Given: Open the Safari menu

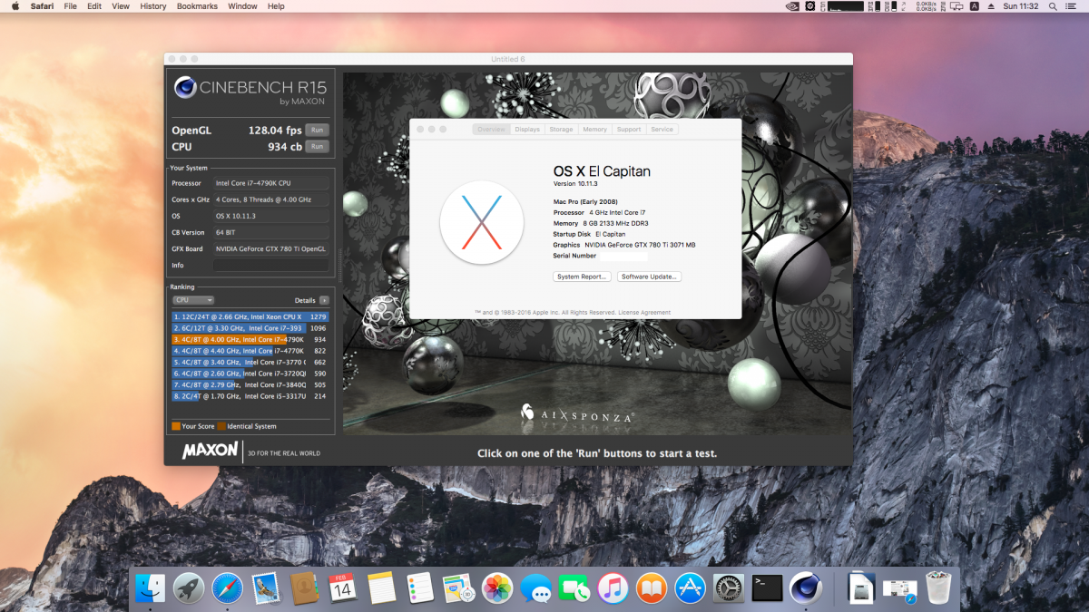Looking at the screenshot, I should [42, 5].
